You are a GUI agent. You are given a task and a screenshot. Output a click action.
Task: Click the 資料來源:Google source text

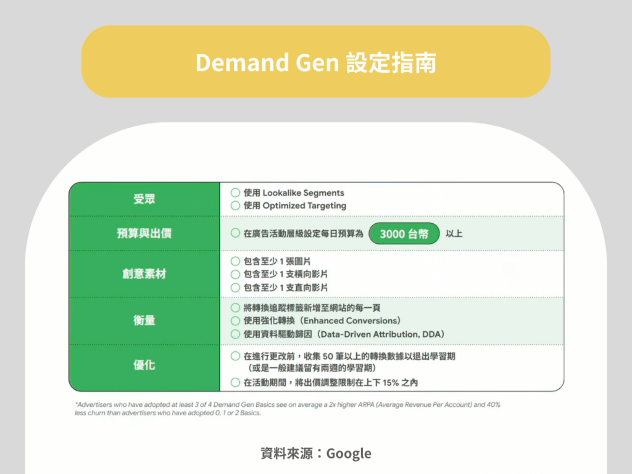[x=315, y=454]
